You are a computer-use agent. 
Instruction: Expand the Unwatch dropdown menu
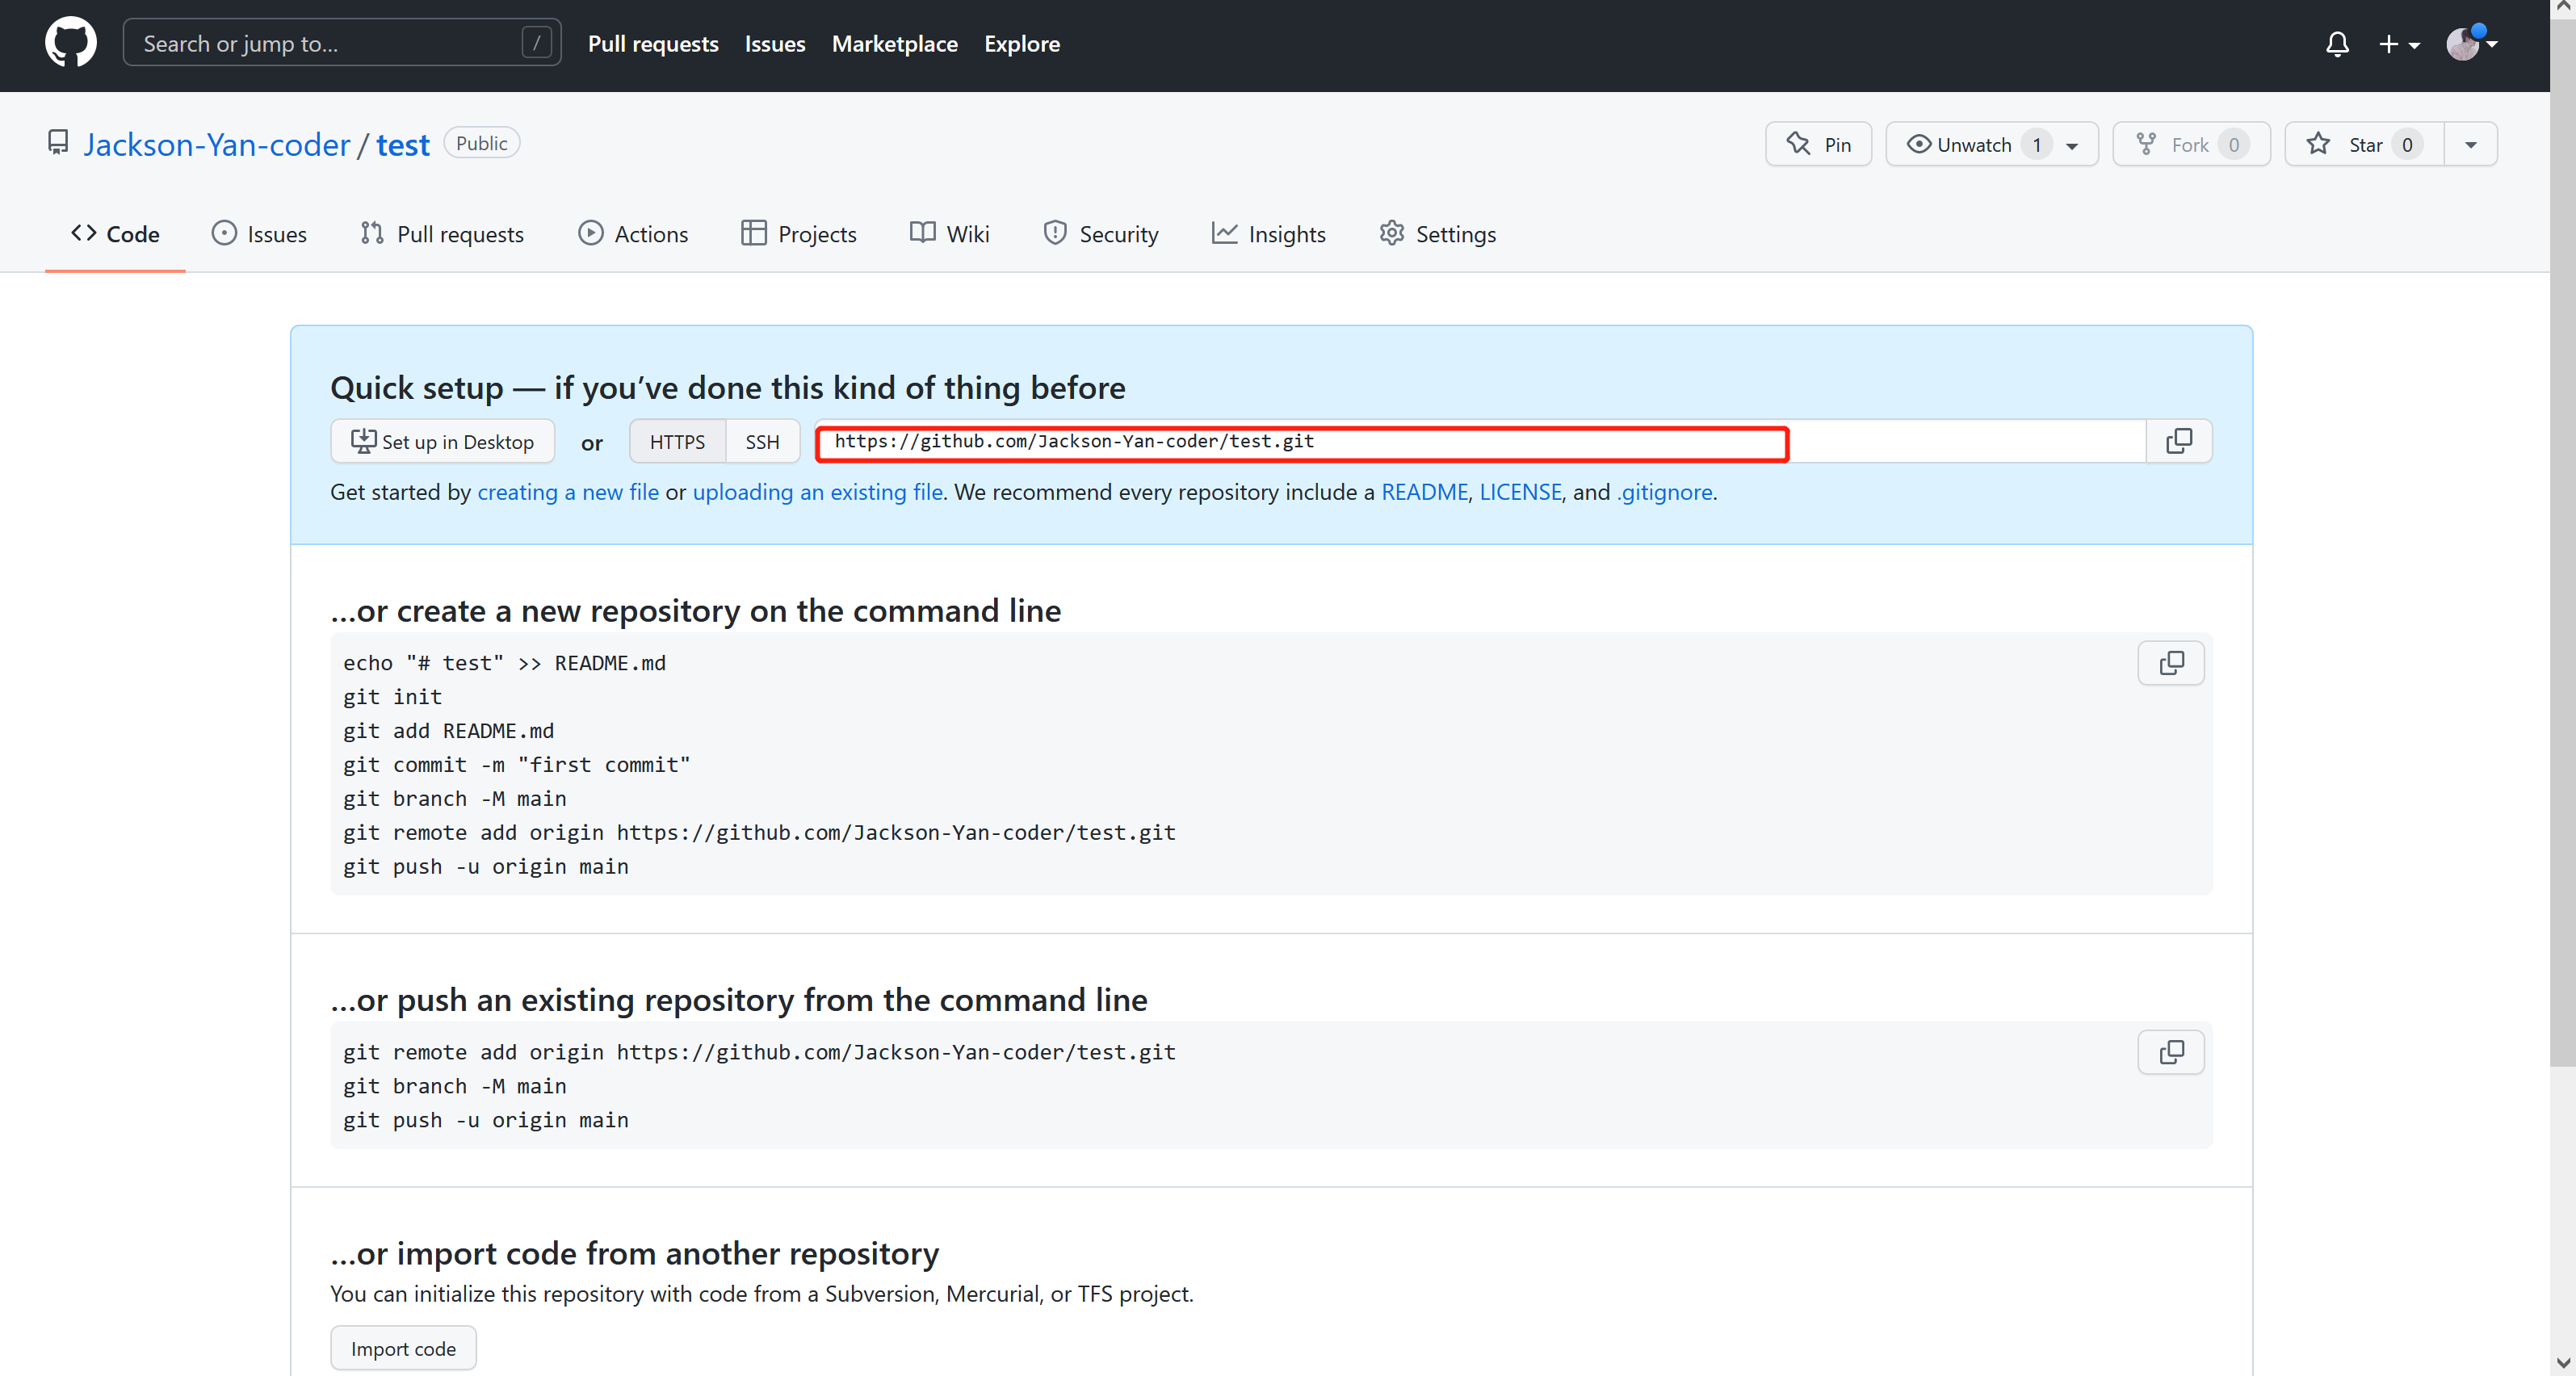pyautogui.click(x=2074, y=143)
